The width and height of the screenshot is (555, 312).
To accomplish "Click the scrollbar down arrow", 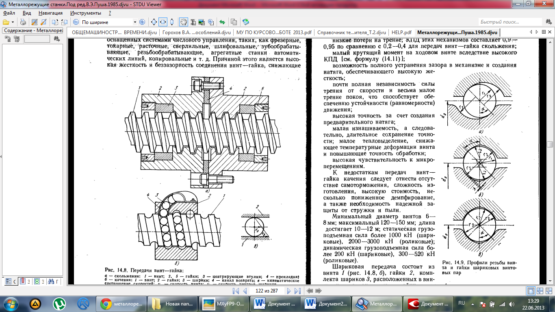I will [x=550, y=281].
